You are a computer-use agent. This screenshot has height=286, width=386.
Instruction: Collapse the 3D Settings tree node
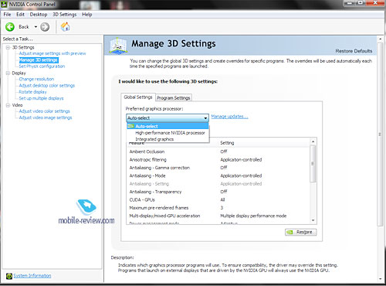[x=8, y=47]
